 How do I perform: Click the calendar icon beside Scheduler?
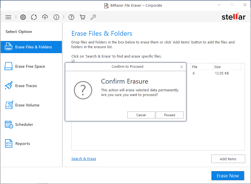point(9,125)
